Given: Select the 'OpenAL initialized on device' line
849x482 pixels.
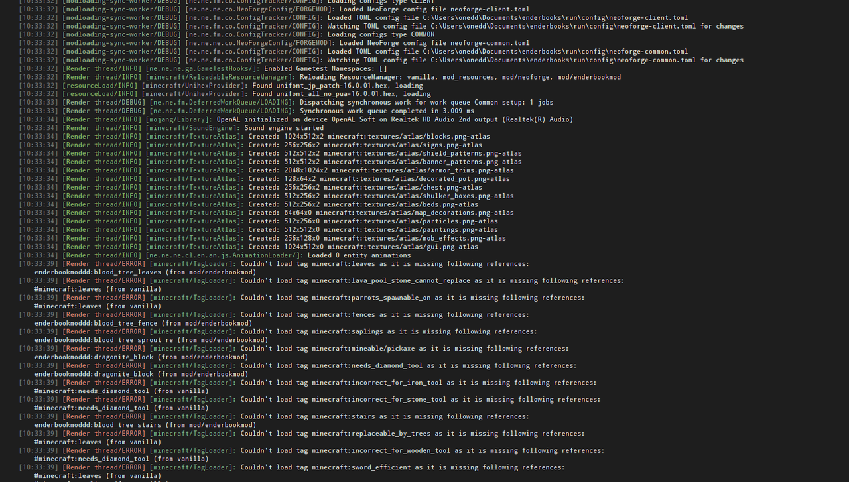Looking at the screenshot, I should 296,119.
